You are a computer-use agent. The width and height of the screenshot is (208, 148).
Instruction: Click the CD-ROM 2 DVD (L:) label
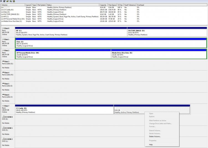[5, 141]
